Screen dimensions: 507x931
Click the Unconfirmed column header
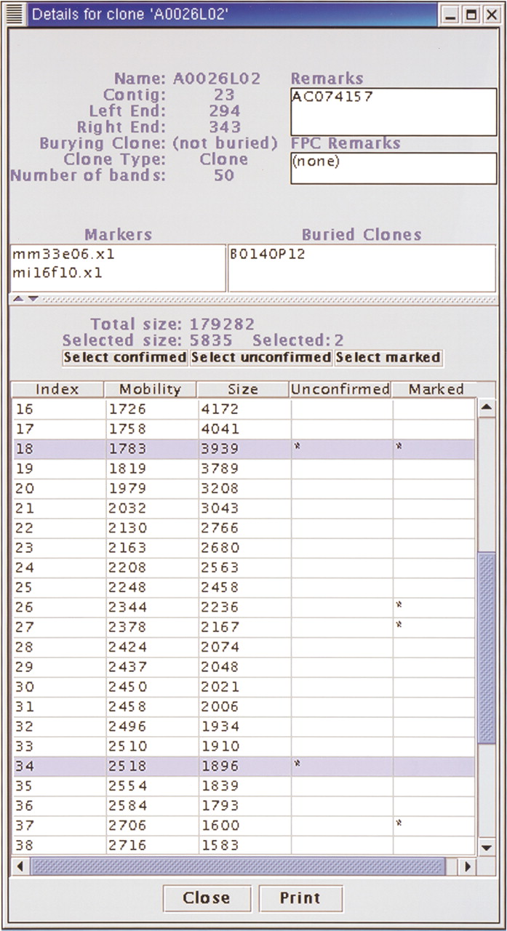coord(340,389)
